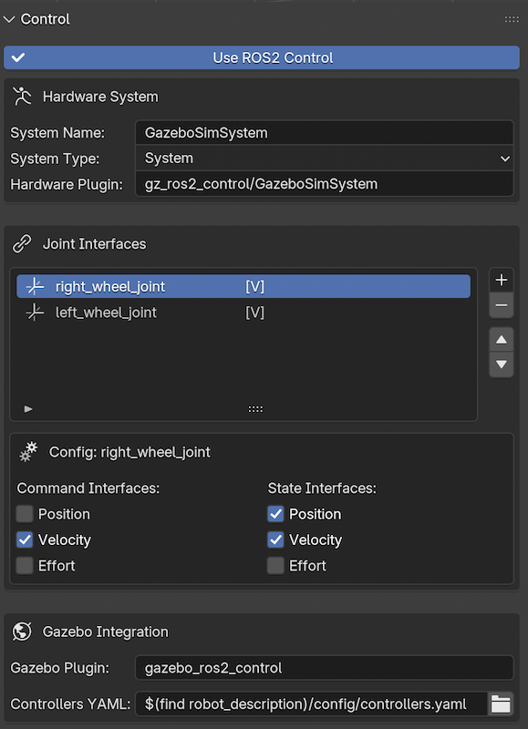Click the Gazebo Integration heading text
Screen dimensions: 528x729
tap(106, 631)
